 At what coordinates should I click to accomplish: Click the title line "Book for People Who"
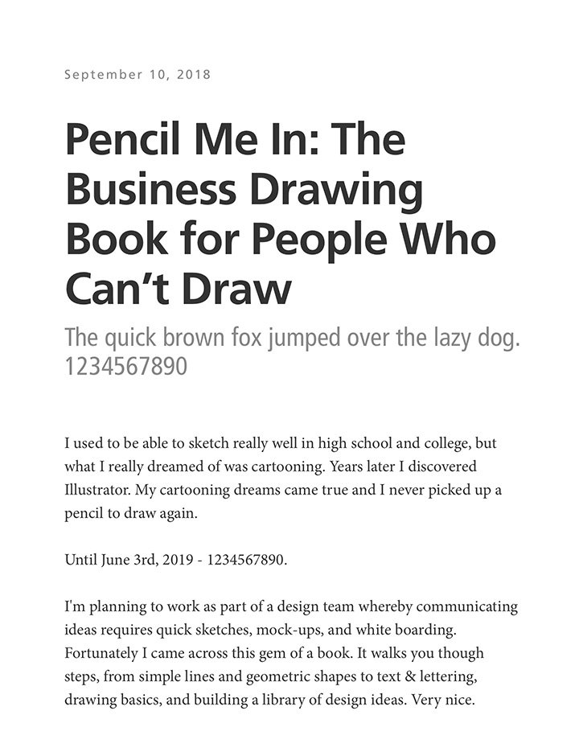(280, 239)
